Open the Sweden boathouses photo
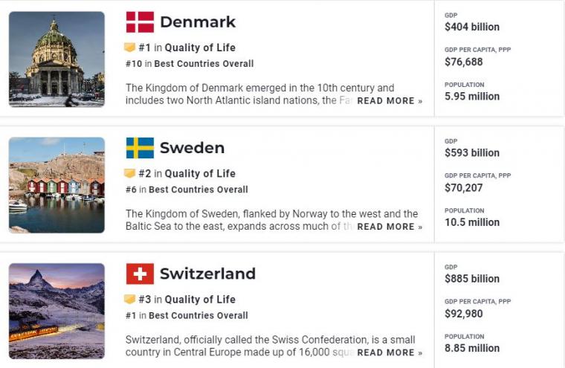The width and height of the screenshot is (565, 368). [56, 185]
